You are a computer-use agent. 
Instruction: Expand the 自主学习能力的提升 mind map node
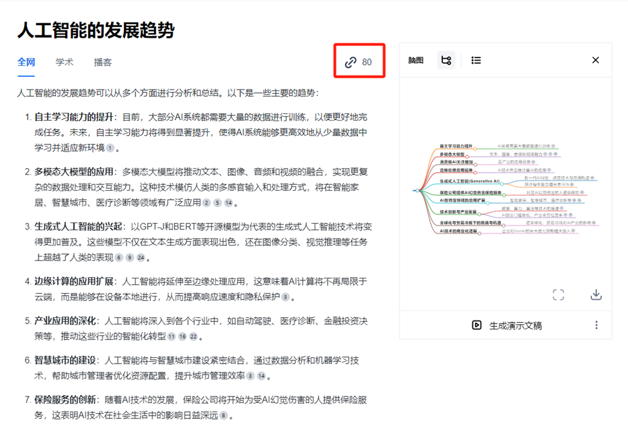click(475, 149)
